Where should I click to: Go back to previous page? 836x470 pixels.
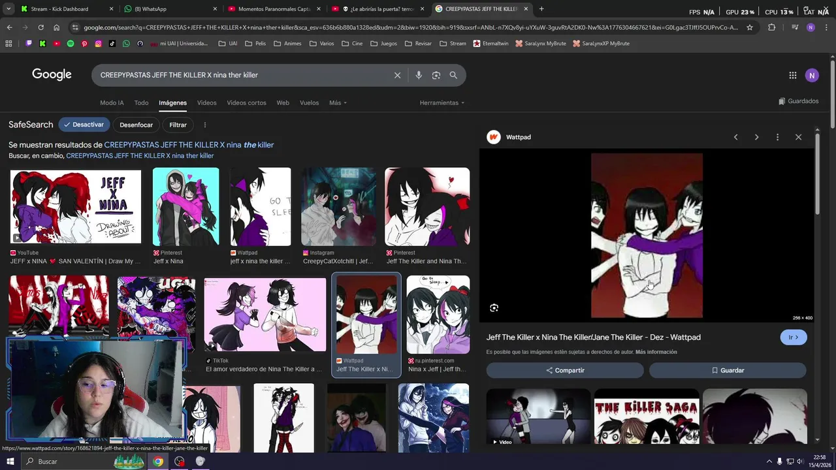9,27
